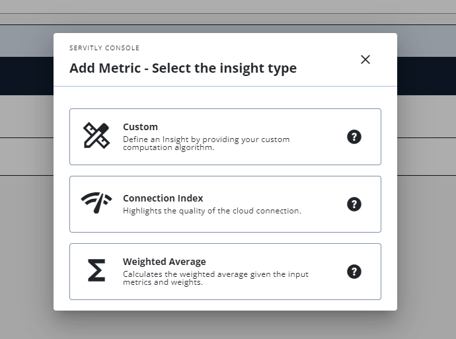This screenshot has width=456, height=339.
Task: Pick the Weighted Average title text
Action: pyautogui.click(x=164, y=262)
